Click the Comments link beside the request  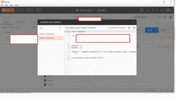pyautogui.click(x=162, y=23)
